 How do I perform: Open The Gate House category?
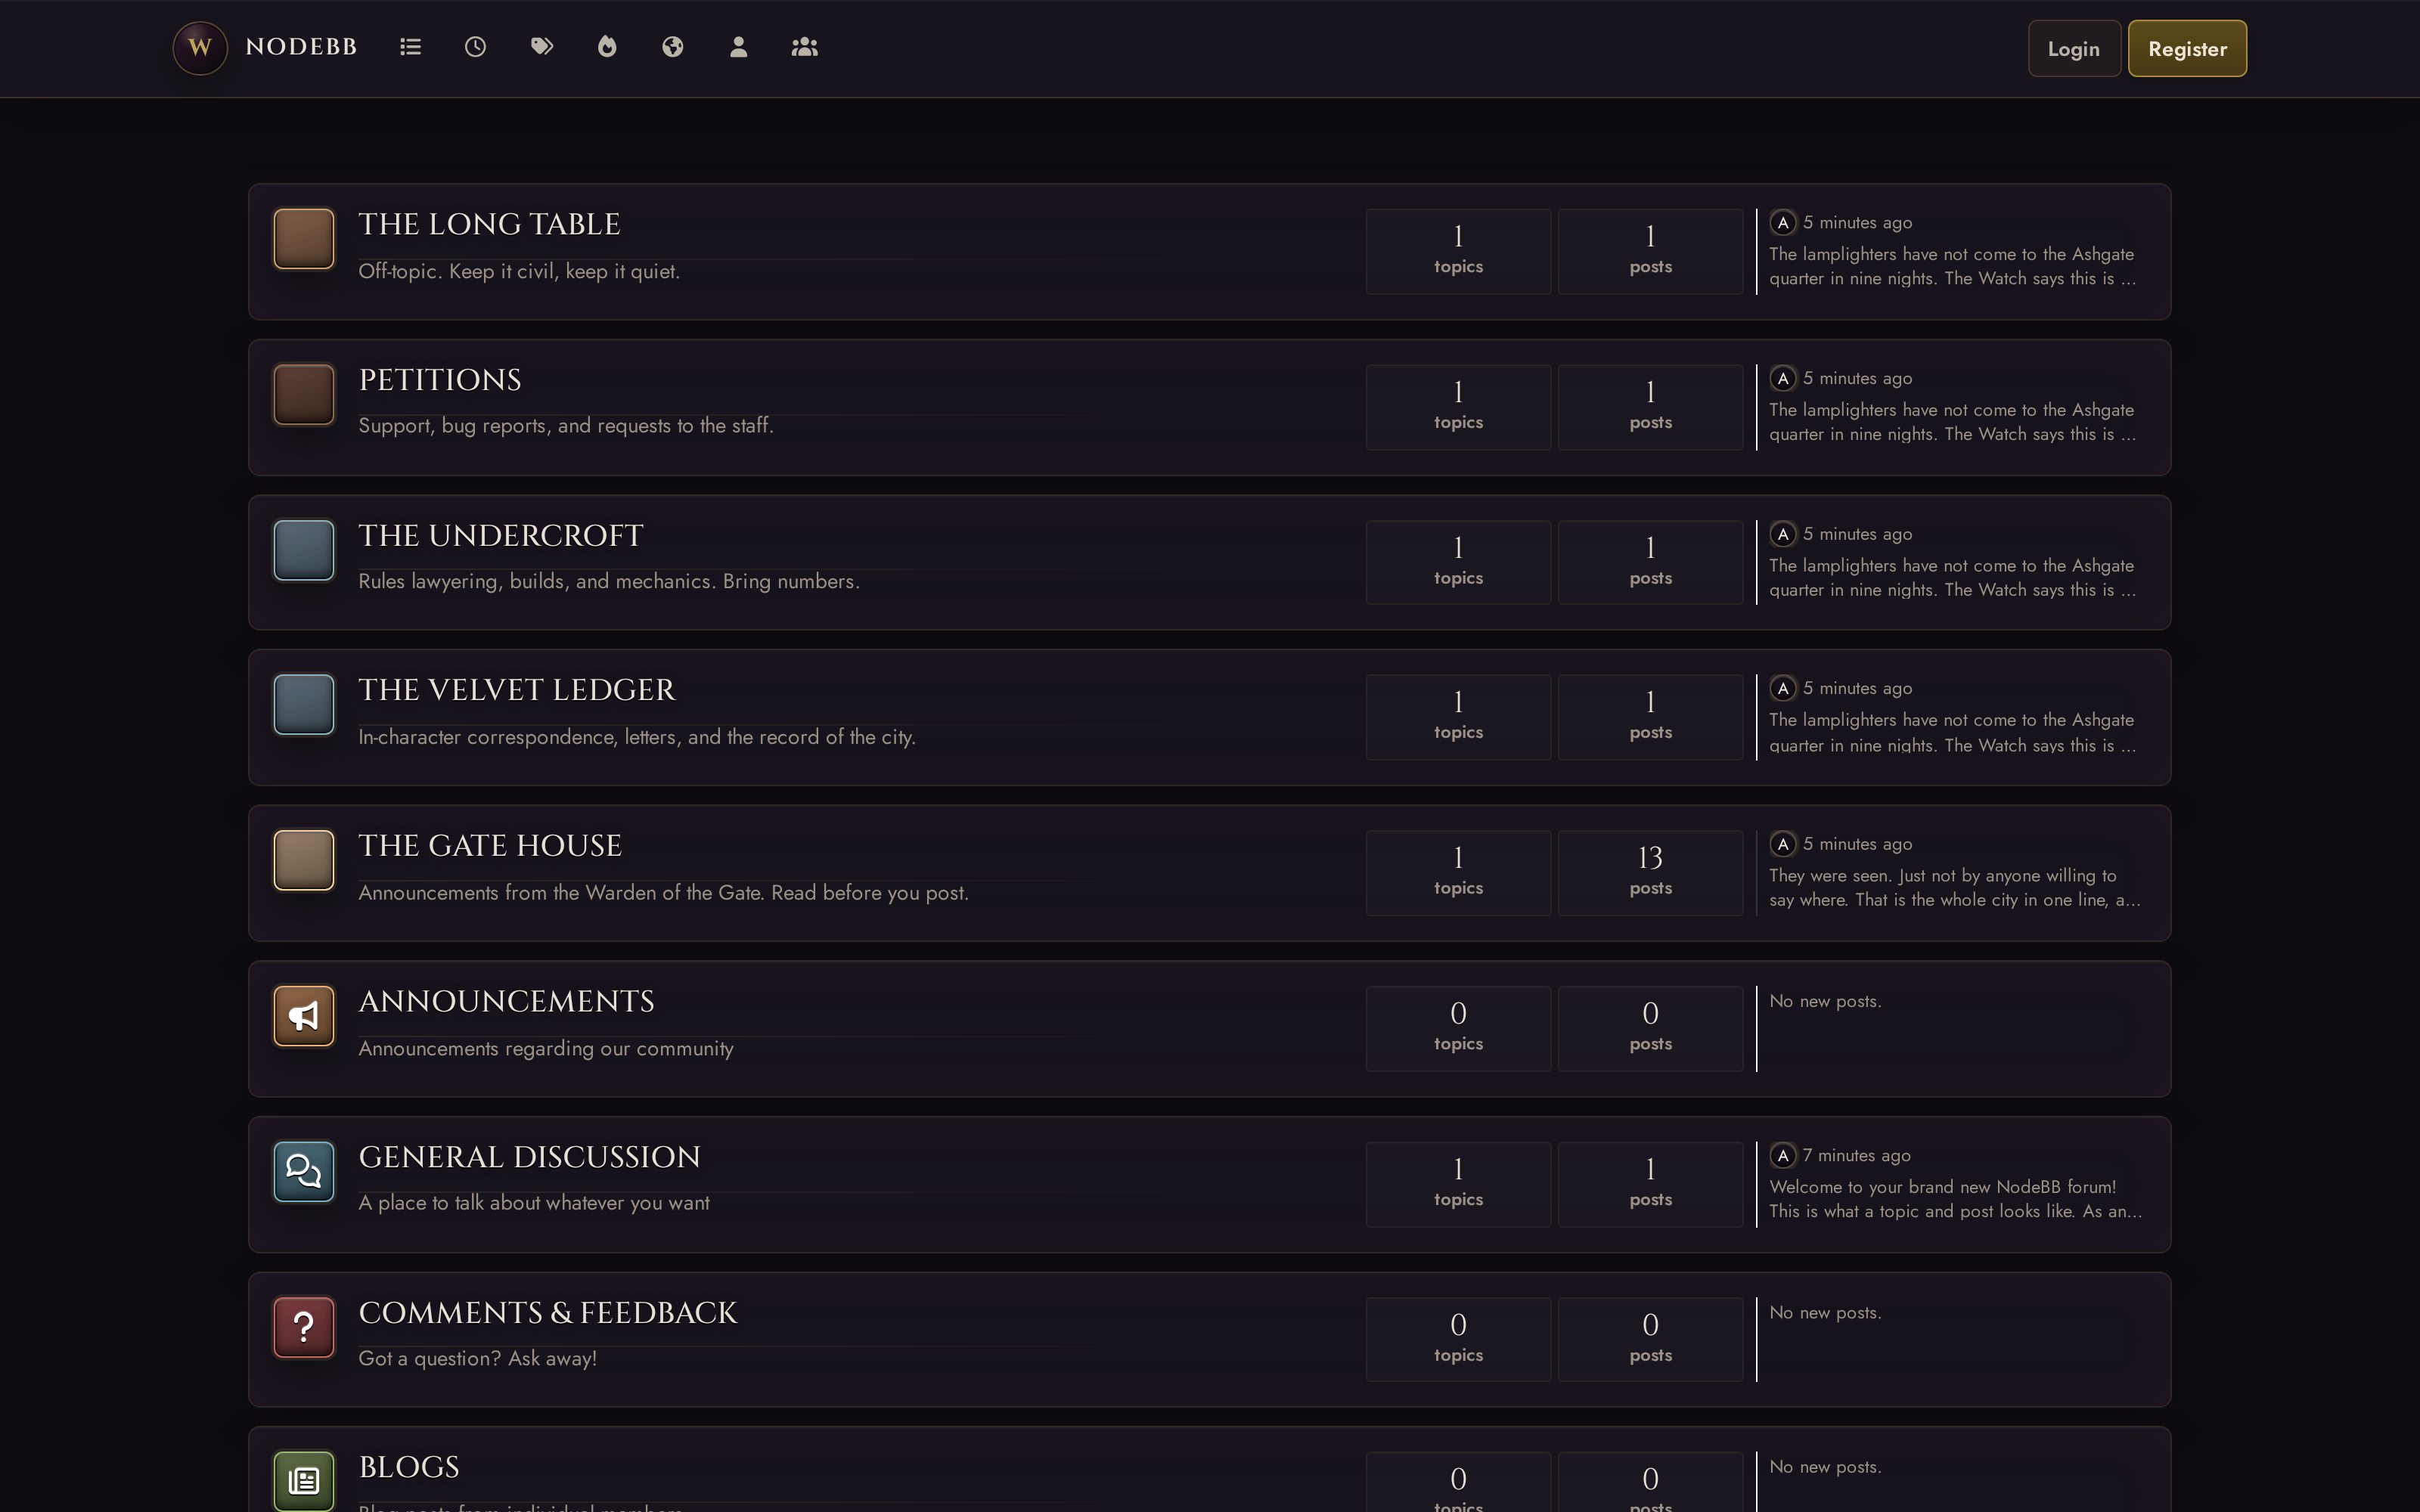coord(490,846)
